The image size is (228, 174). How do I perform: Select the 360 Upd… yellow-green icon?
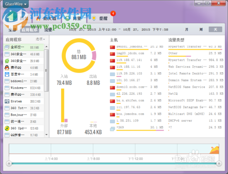pyautogui.click(x=7, y=128)
